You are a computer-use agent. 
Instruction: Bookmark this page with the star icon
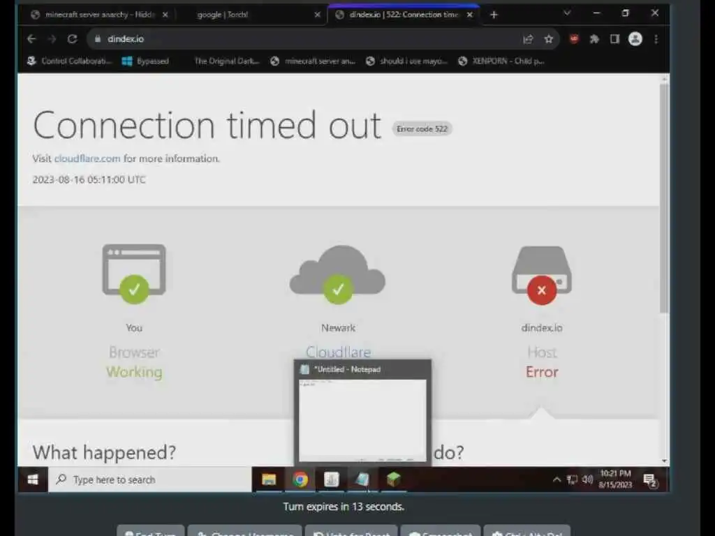[x=549, y=39]
